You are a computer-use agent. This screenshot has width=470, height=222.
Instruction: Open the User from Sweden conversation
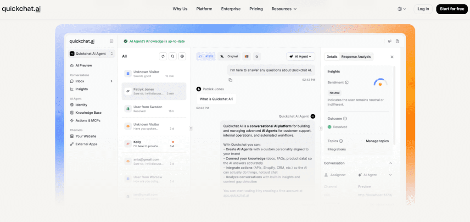click(154, 109)
